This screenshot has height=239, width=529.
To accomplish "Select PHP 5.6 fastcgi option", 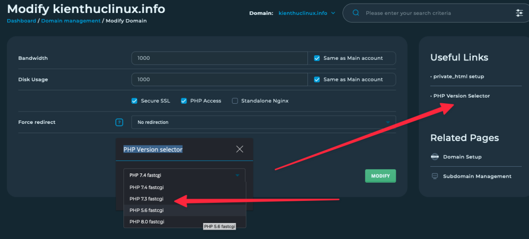I will (146, 210).
